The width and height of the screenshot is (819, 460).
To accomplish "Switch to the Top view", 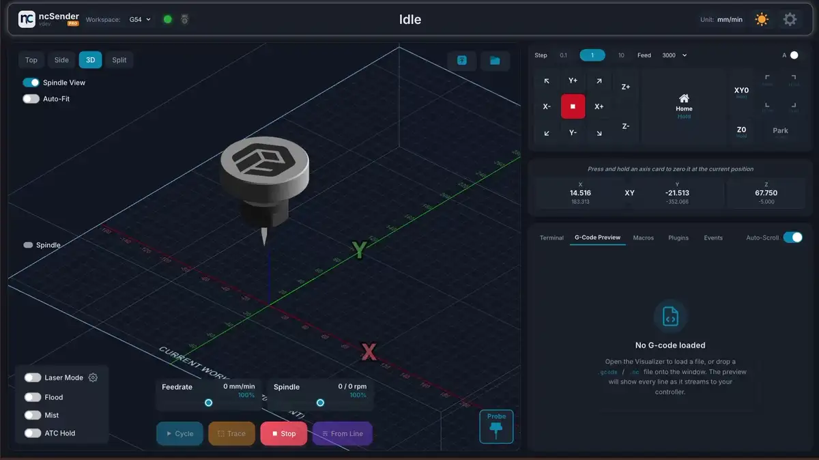I will coord(31,60).
